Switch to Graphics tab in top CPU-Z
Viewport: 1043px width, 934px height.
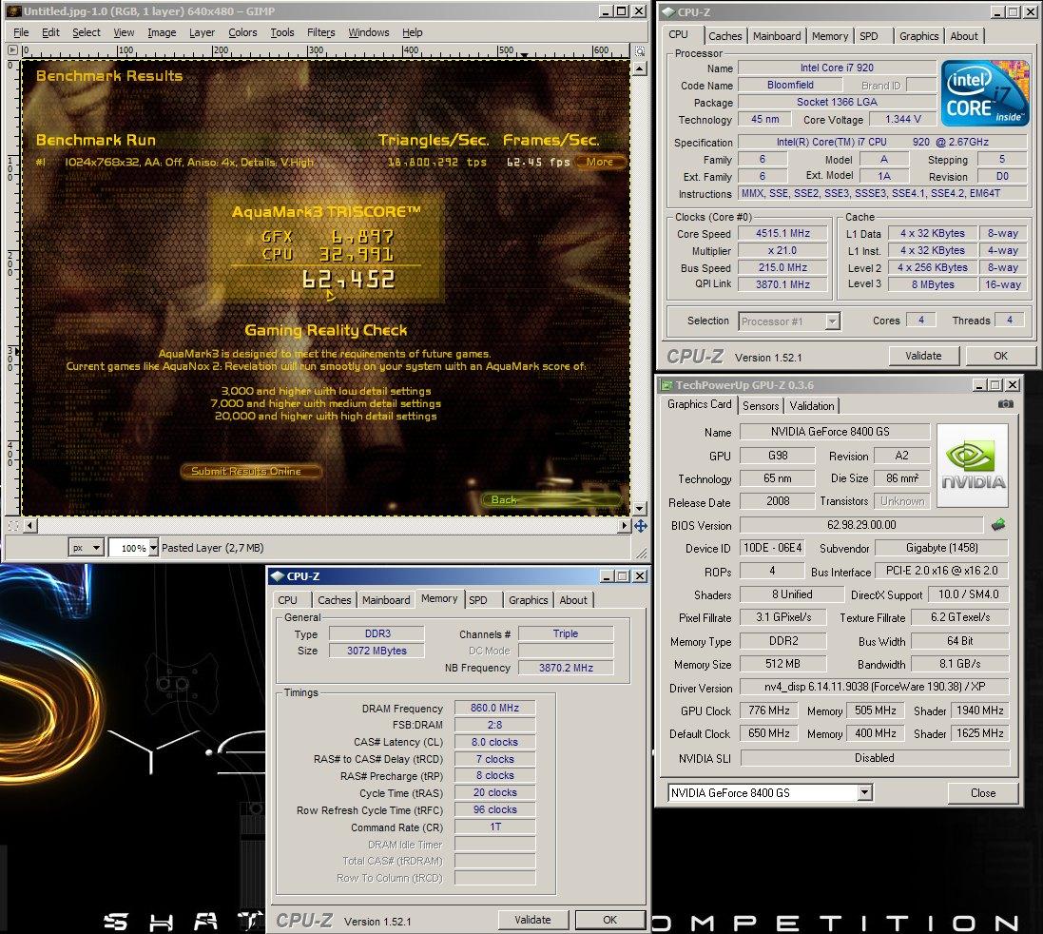pyautogui.click(x=918, y=36)
